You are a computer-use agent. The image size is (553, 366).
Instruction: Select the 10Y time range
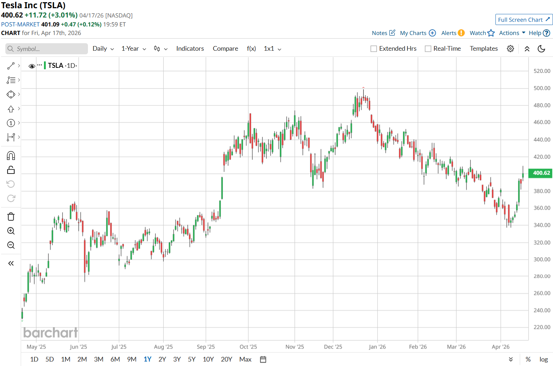208,360
